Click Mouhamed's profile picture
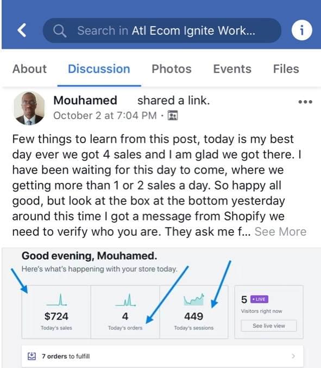The height and width of the screenshot is (368, 321). (29, 108)
